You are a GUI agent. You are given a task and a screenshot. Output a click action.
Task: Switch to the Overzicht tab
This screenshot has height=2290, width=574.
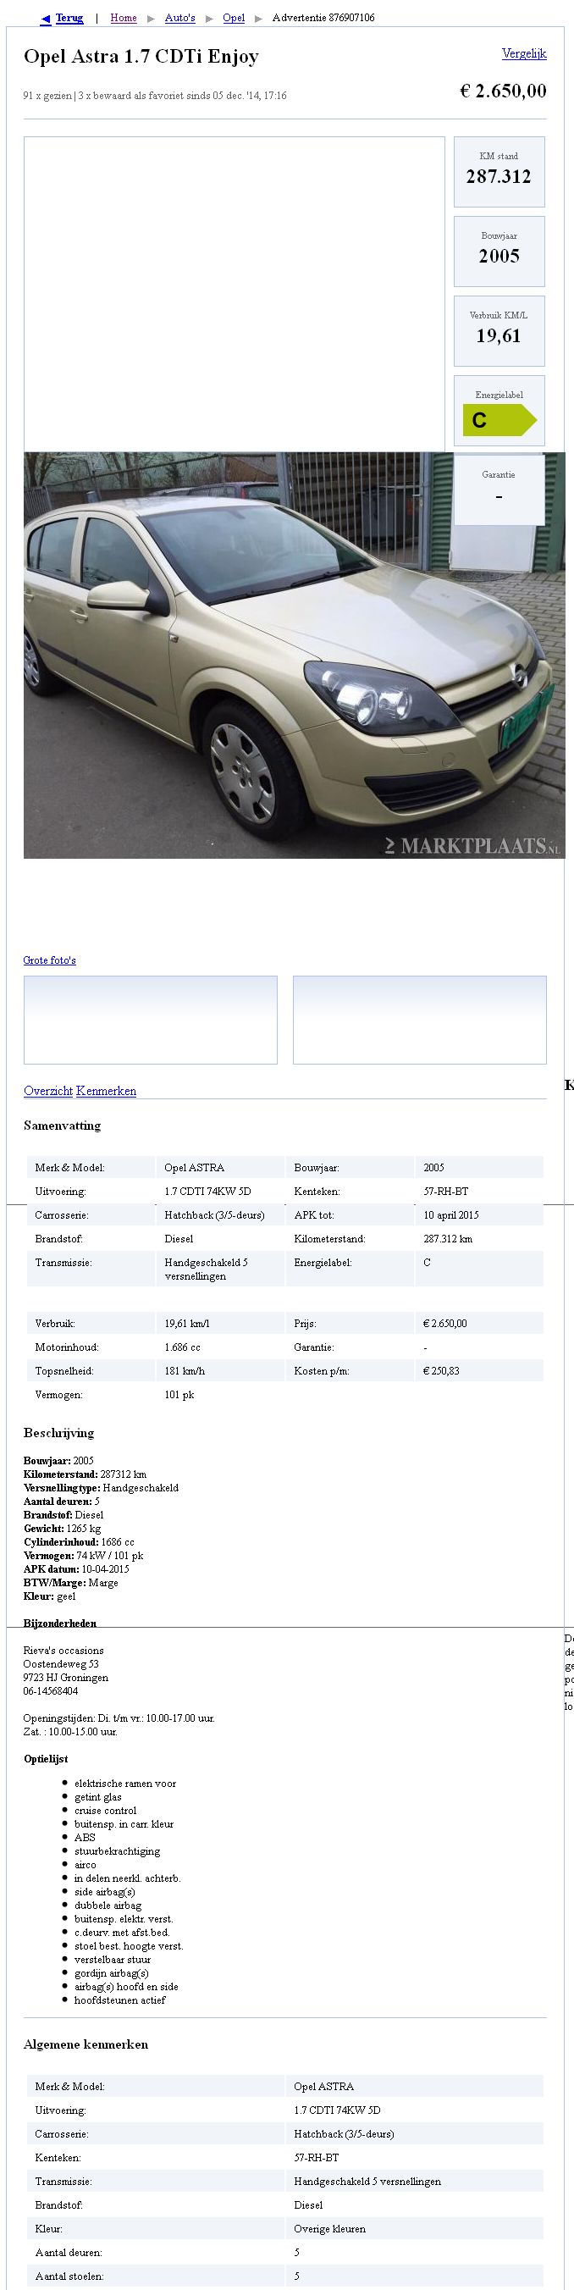[x=48, y=1091]
